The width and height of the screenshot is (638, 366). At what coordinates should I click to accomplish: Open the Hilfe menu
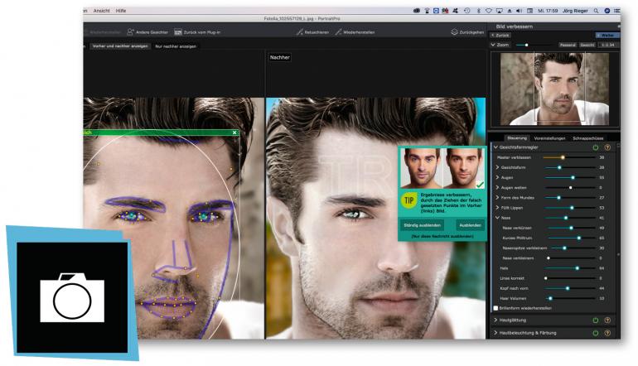tap(121, 11)
